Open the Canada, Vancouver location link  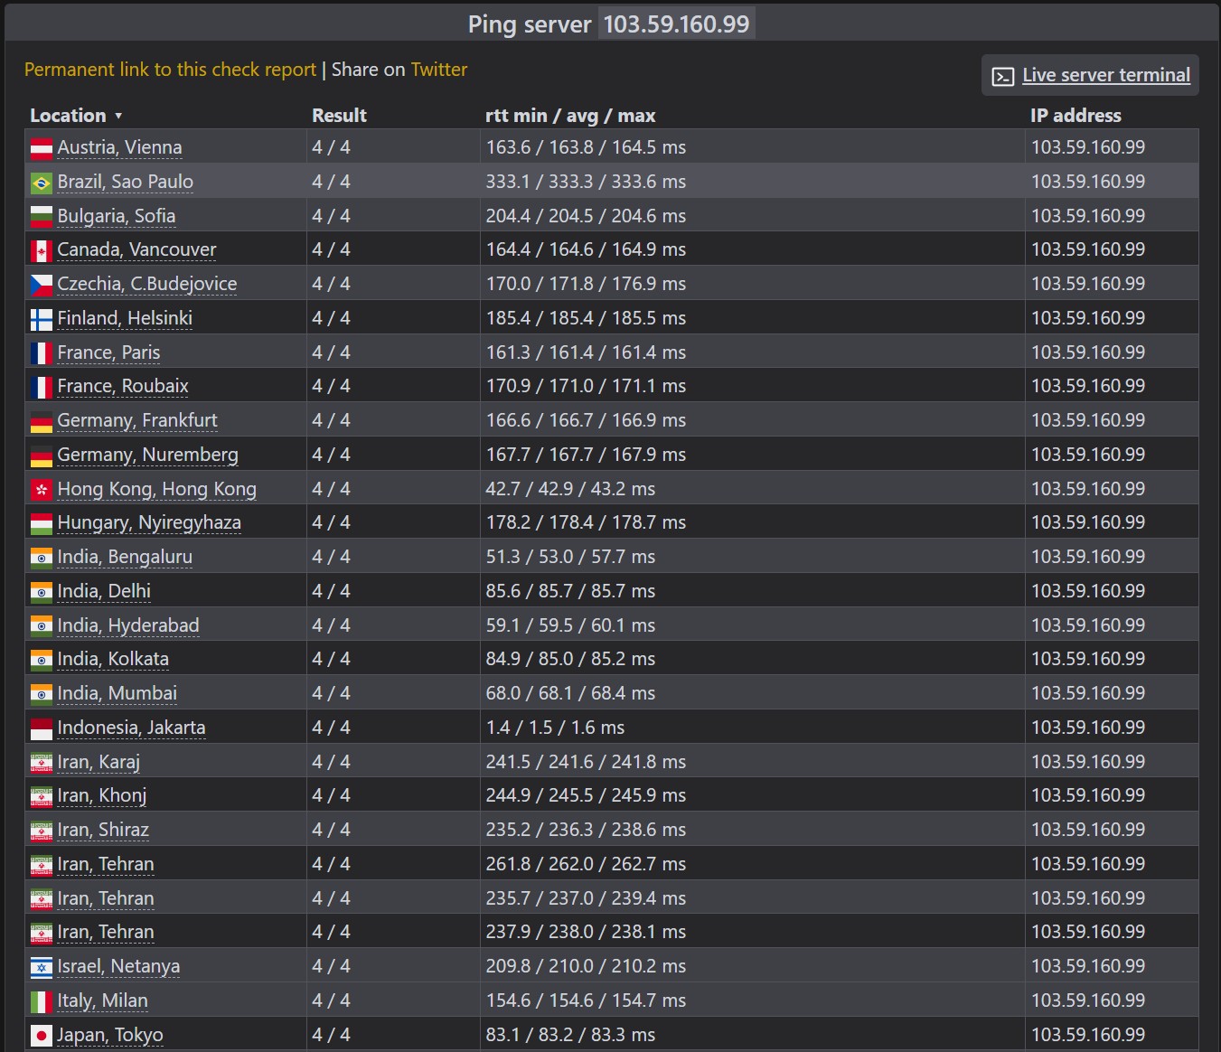coord(136,249)
